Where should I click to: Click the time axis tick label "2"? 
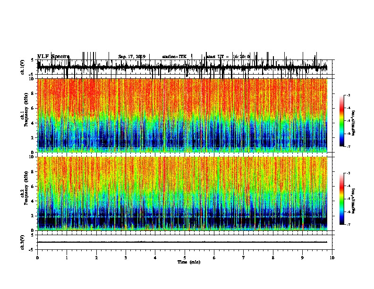(96, 258)
